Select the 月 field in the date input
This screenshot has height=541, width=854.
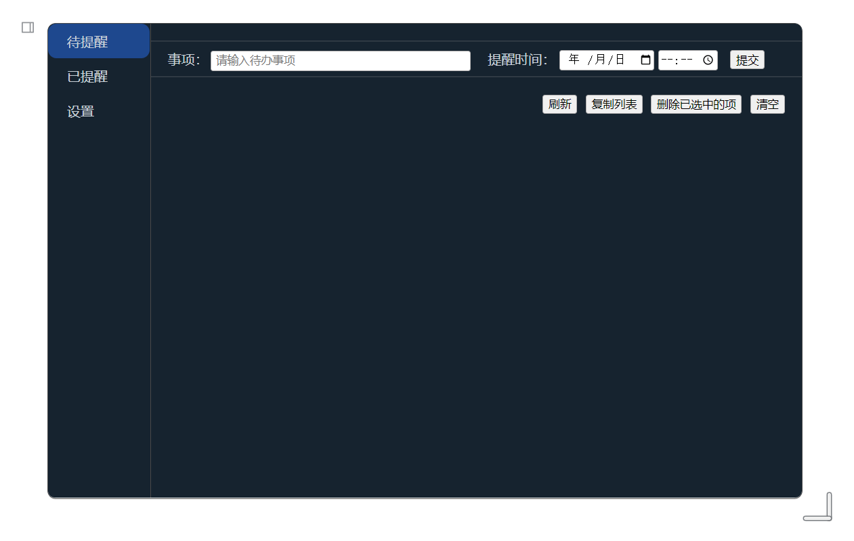point(600,60)
